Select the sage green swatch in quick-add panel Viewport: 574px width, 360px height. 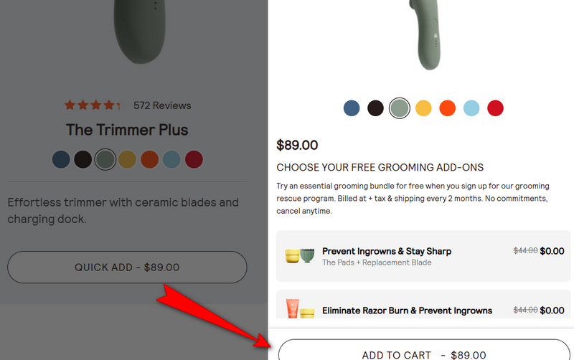[x=400, y=108]
